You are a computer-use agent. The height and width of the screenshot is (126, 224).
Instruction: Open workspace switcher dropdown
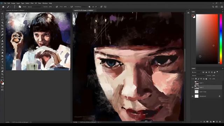[217, 7]
